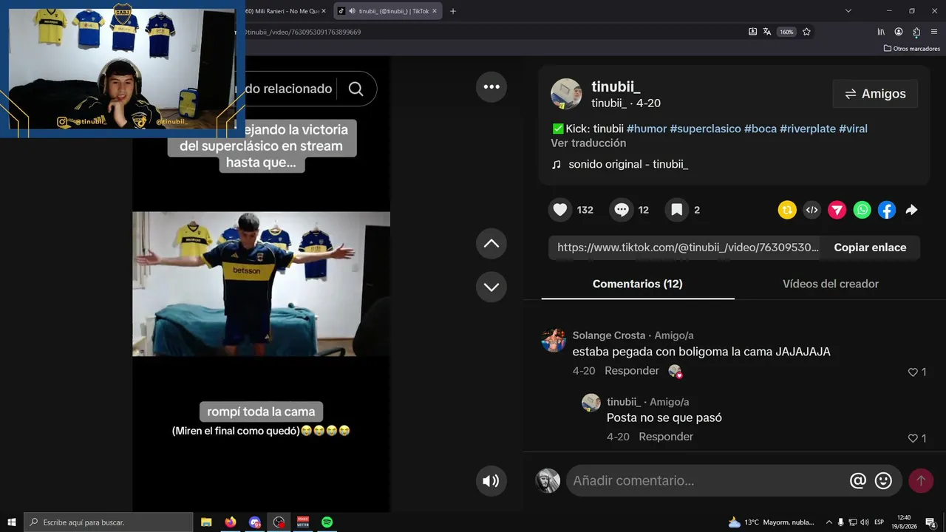The width and height of the screenshot is (946, 532).
Task: Open the Firefox application menu
Action: (934, 32)
